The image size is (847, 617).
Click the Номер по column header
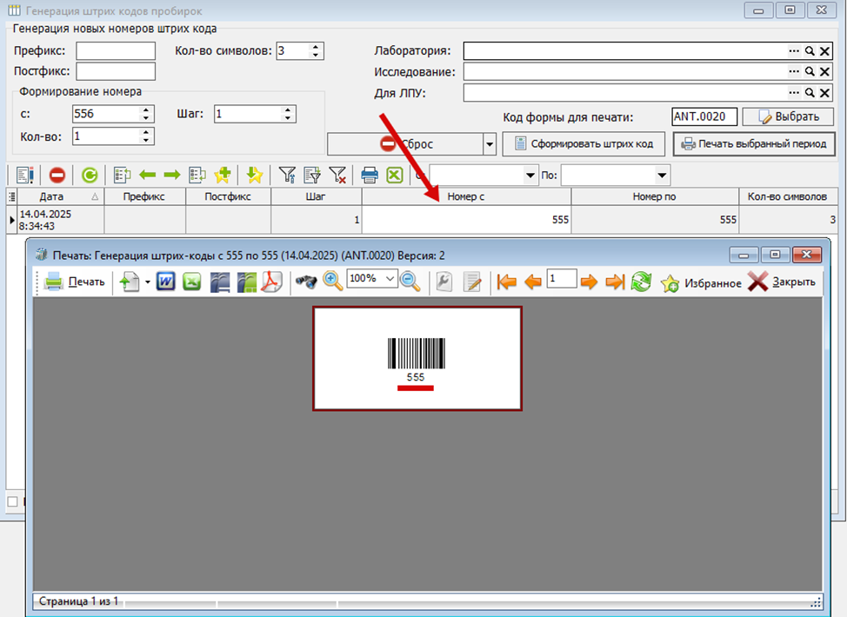[x=654, y=196]
